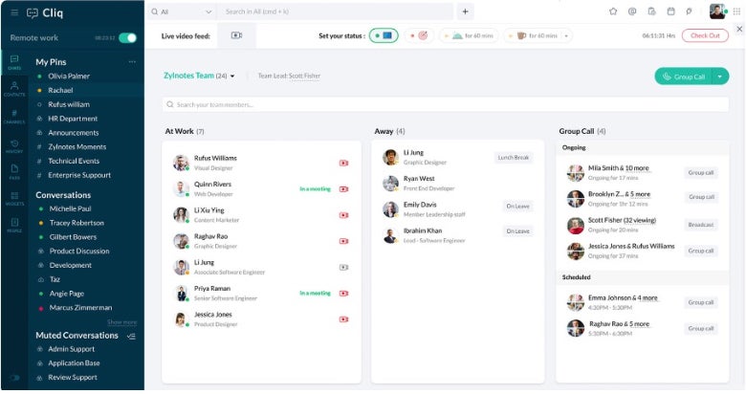The height and width of the screenshot is (394, 746).
Task: Click the star favorites icon in top bar
Action: (x=613, y=11)
